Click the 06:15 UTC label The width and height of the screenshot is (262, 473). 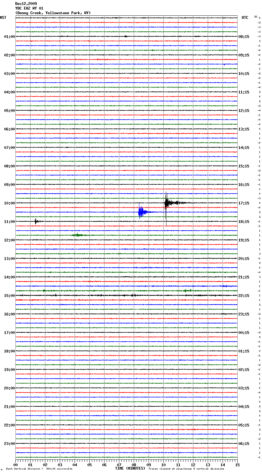point(244,444)
